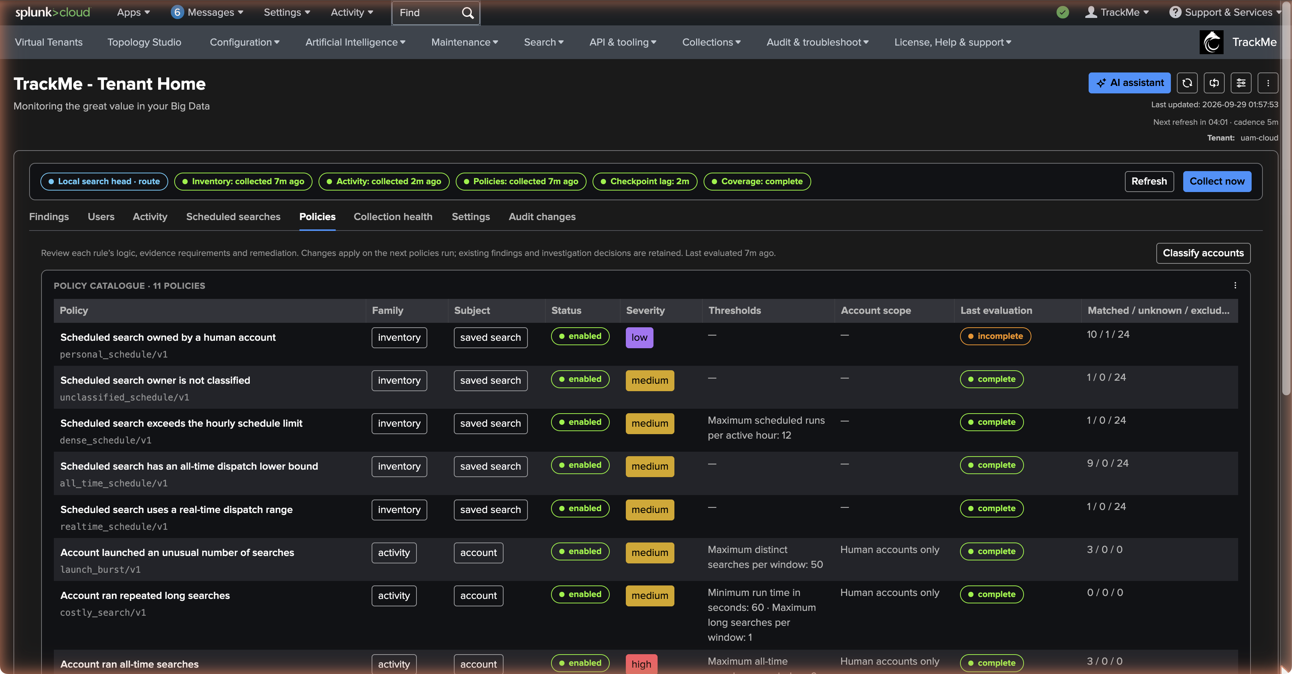Open Scheduled search exceeds the hourly schedule limit
1292x674 pixels.
coord(181,424)
